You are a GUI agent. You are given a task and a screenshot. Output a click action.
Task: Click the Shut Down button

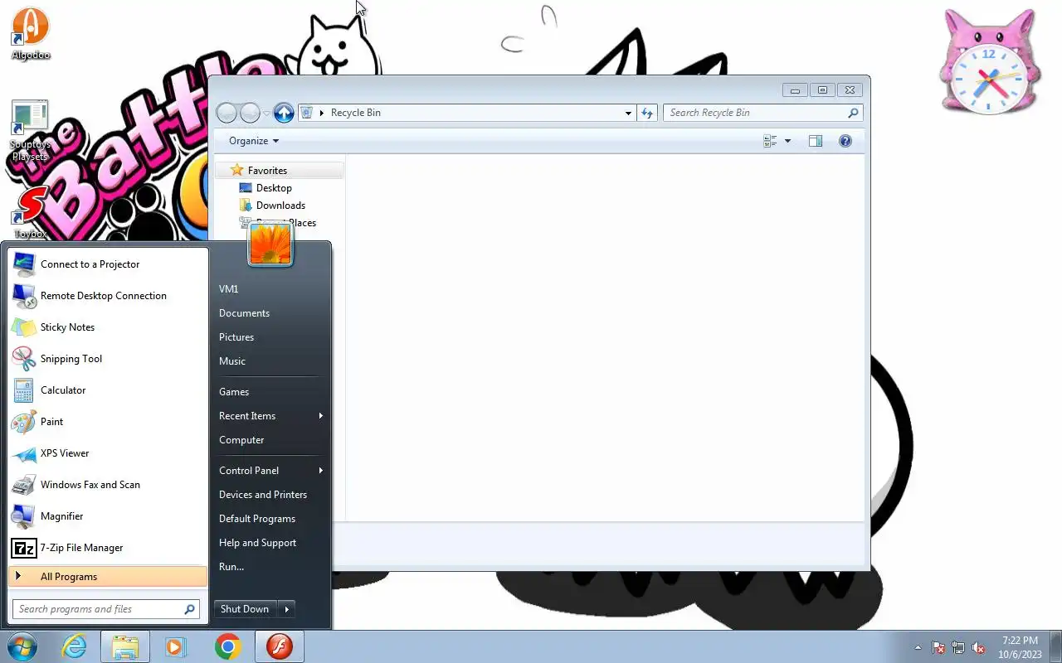coord(245,609)
